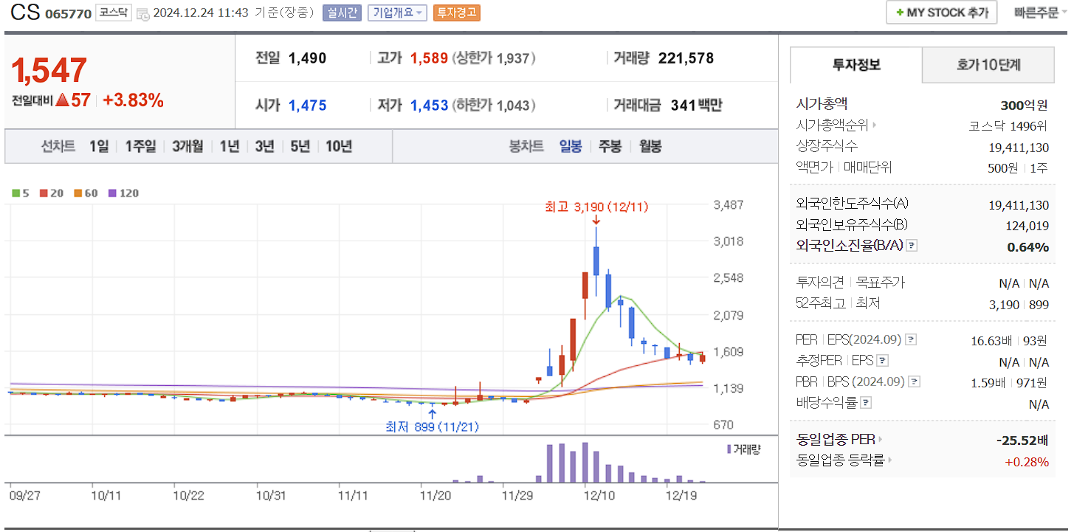Click help icon next to 배당수익률
Viewport: 1074px width, 532px height.
pyautogui.click(x=866, y=403)
